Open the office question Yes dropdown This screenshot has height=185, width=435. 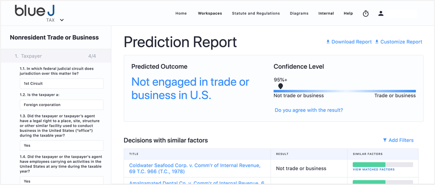62,145
